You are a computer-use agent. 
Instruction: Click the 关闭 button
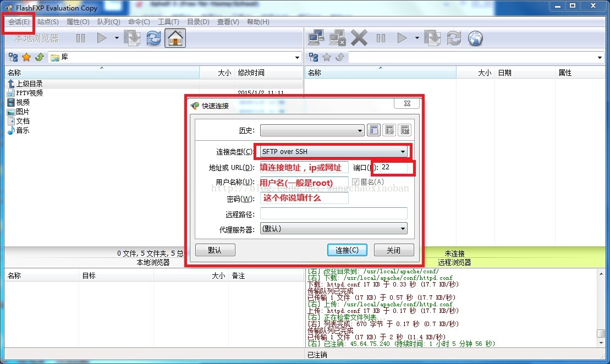pyautogui.click(x=394, y=250)
